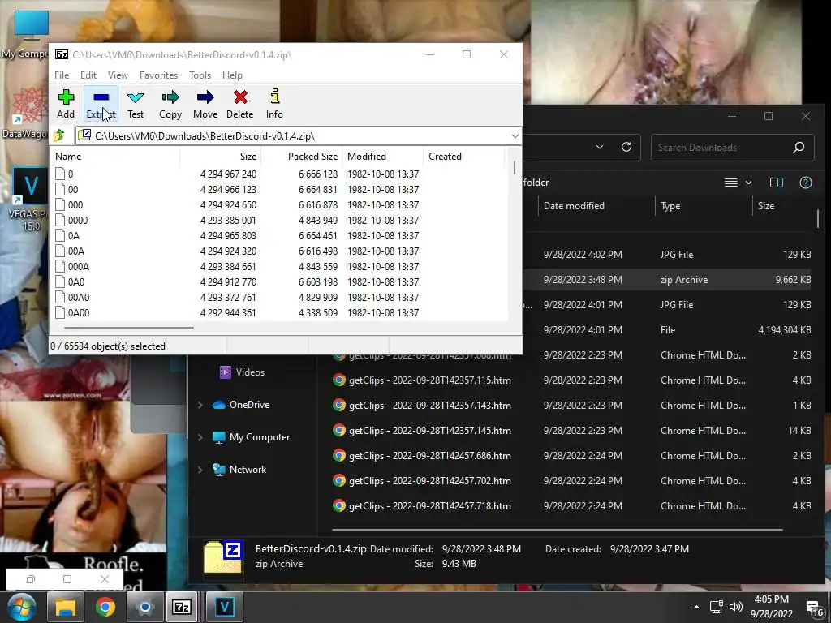Screen dimensions: 831x623
Task: Open the Explorer view layout options
Action: [x=738, y=183]
